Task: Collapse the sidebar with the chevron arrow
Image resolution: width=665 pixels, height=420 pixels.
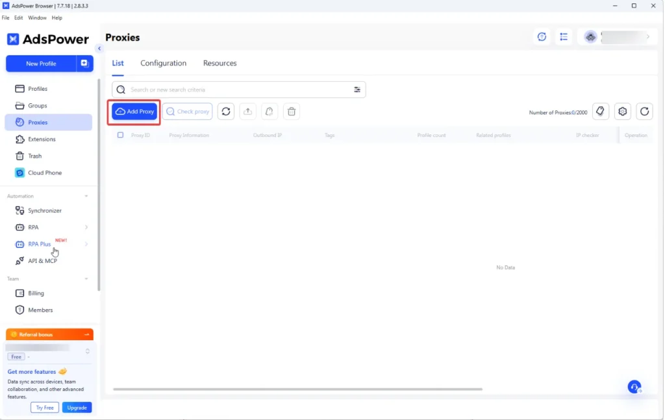Action: point(99,48)
